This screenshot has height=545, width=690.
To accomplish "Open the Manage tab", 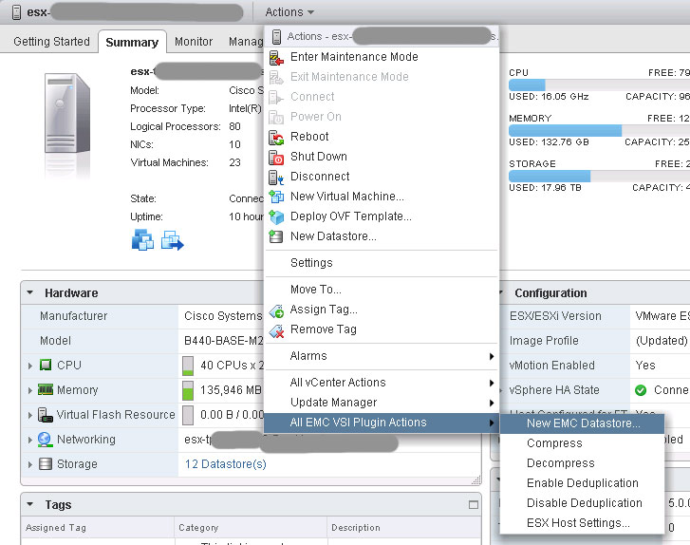I will tap(246, 42).
